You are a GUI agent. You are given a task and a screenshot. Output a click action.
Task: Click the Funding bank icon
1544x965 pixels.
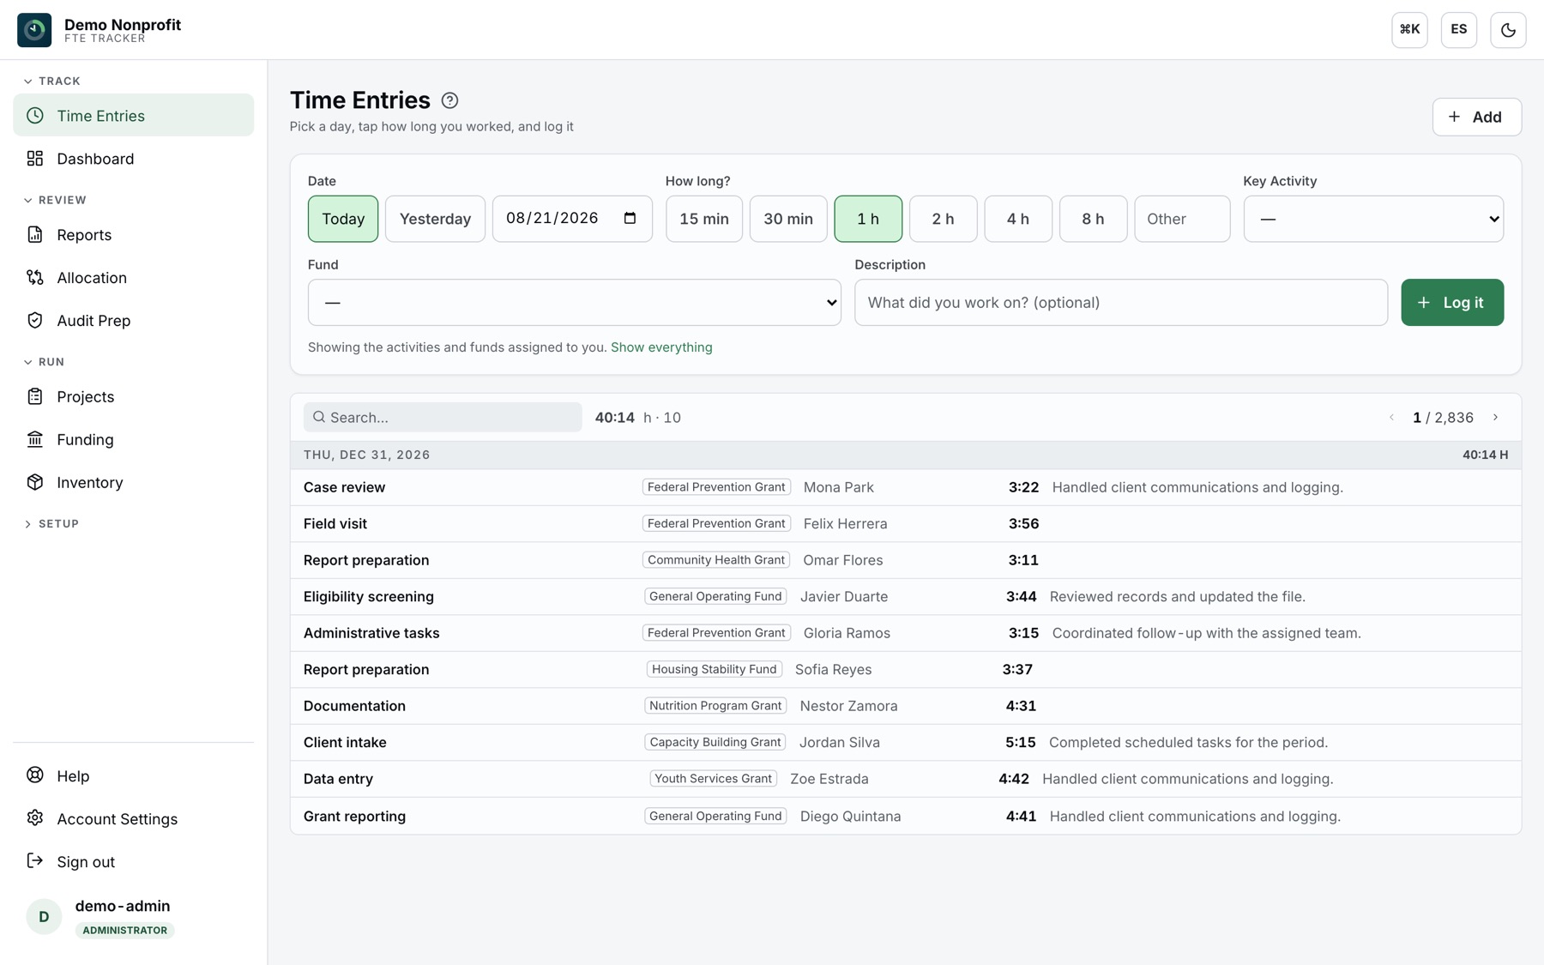point(35,440)
